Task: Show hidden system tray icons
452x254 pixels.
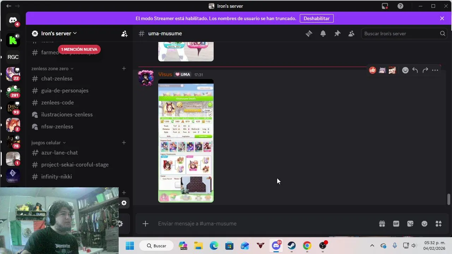Action: coord(372,246)
